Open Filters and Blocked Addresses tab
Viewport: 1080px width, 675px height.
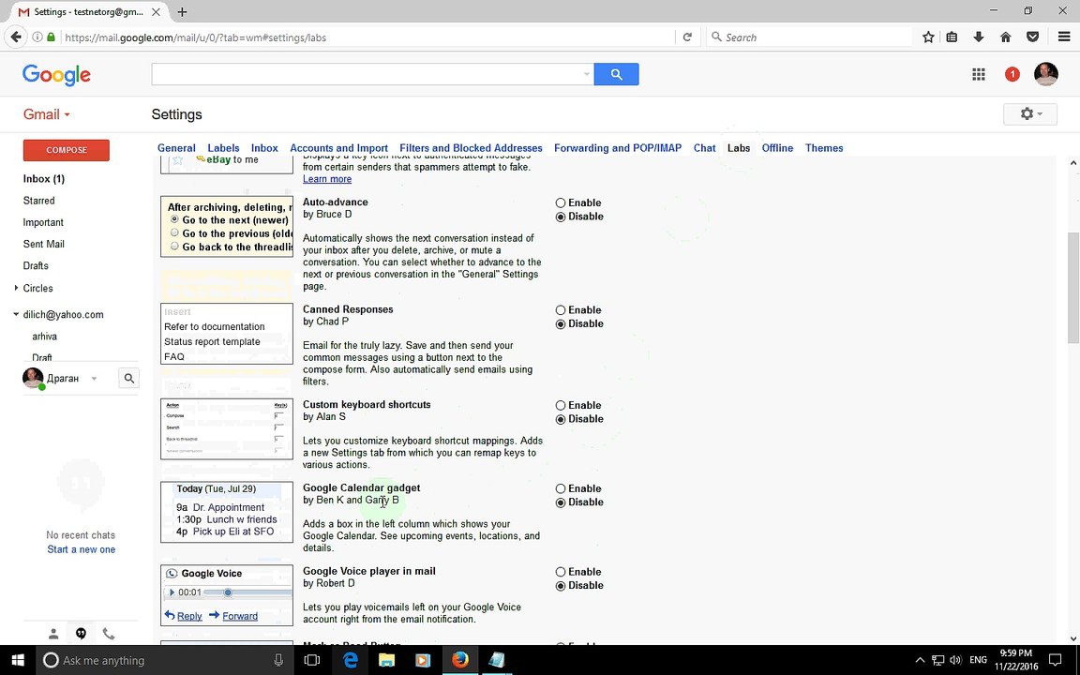pos(472,148)
